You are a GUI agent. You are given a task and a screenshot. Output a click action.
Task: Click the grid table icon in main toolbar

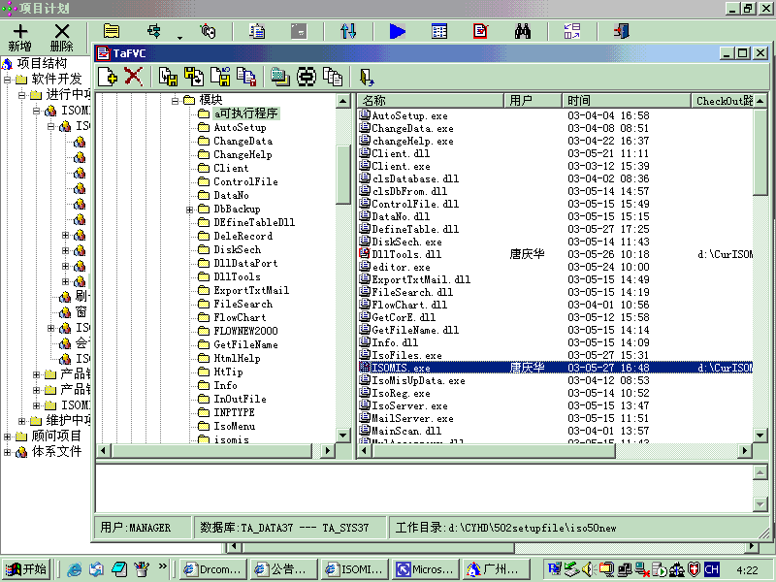[439, 31]
